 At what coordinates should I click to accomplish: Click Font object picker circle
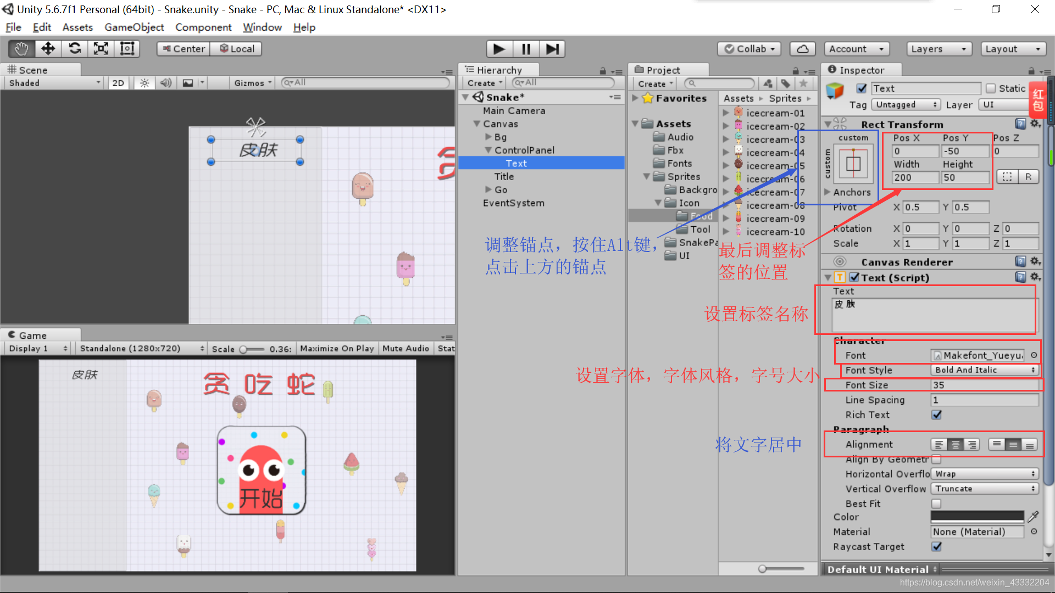[x=1034, y=355]
